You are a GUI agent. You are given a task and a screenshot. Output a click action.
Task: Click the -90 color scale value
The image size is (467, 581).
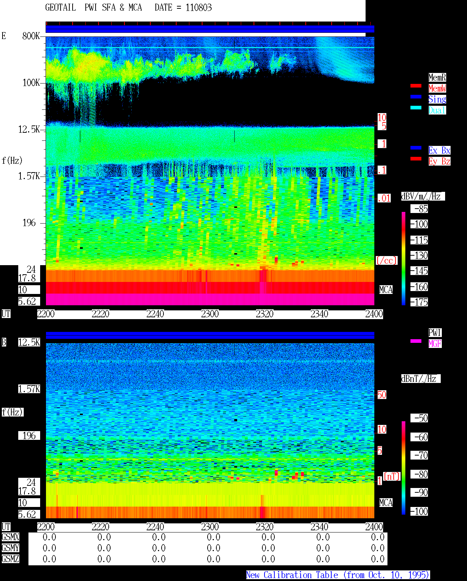tap(419, 492)
